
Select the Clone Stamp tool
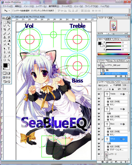pyautogui.click(x=5, y=37)
